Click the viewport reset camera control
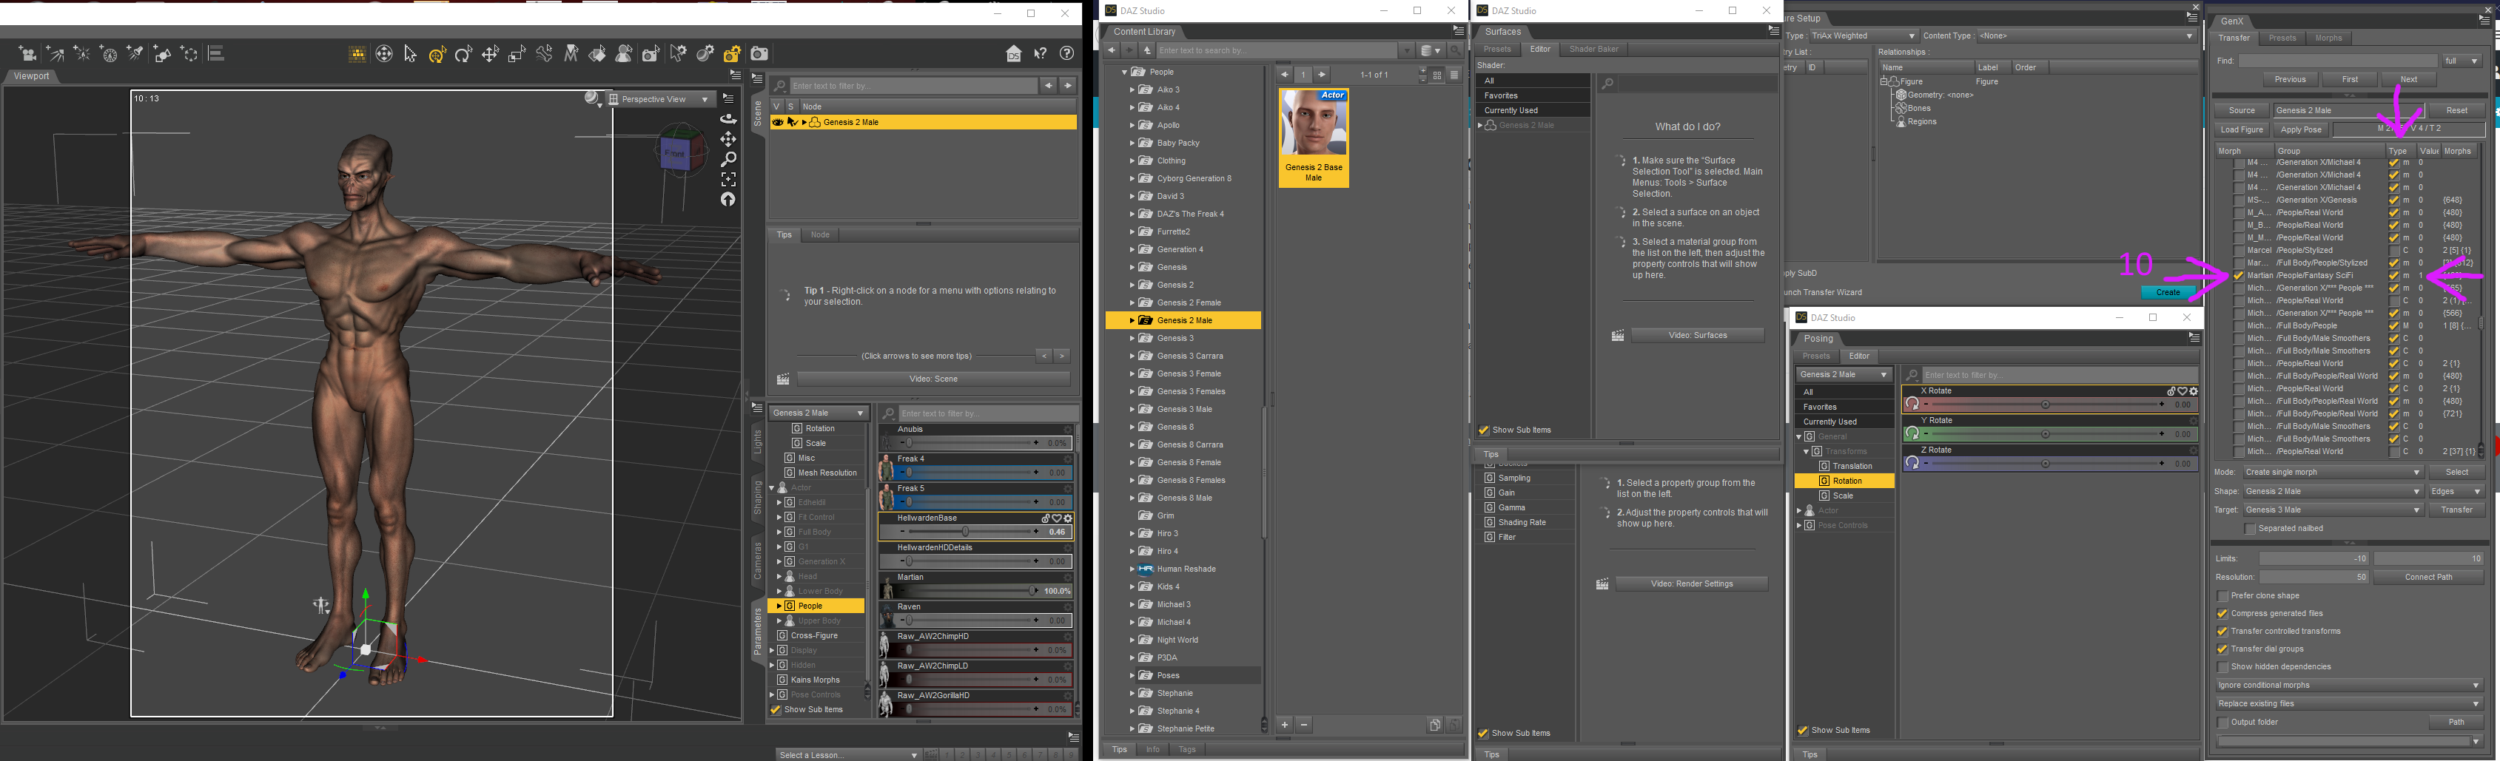2500x761 pixels. pyautogui.click(x=728, y=200)
